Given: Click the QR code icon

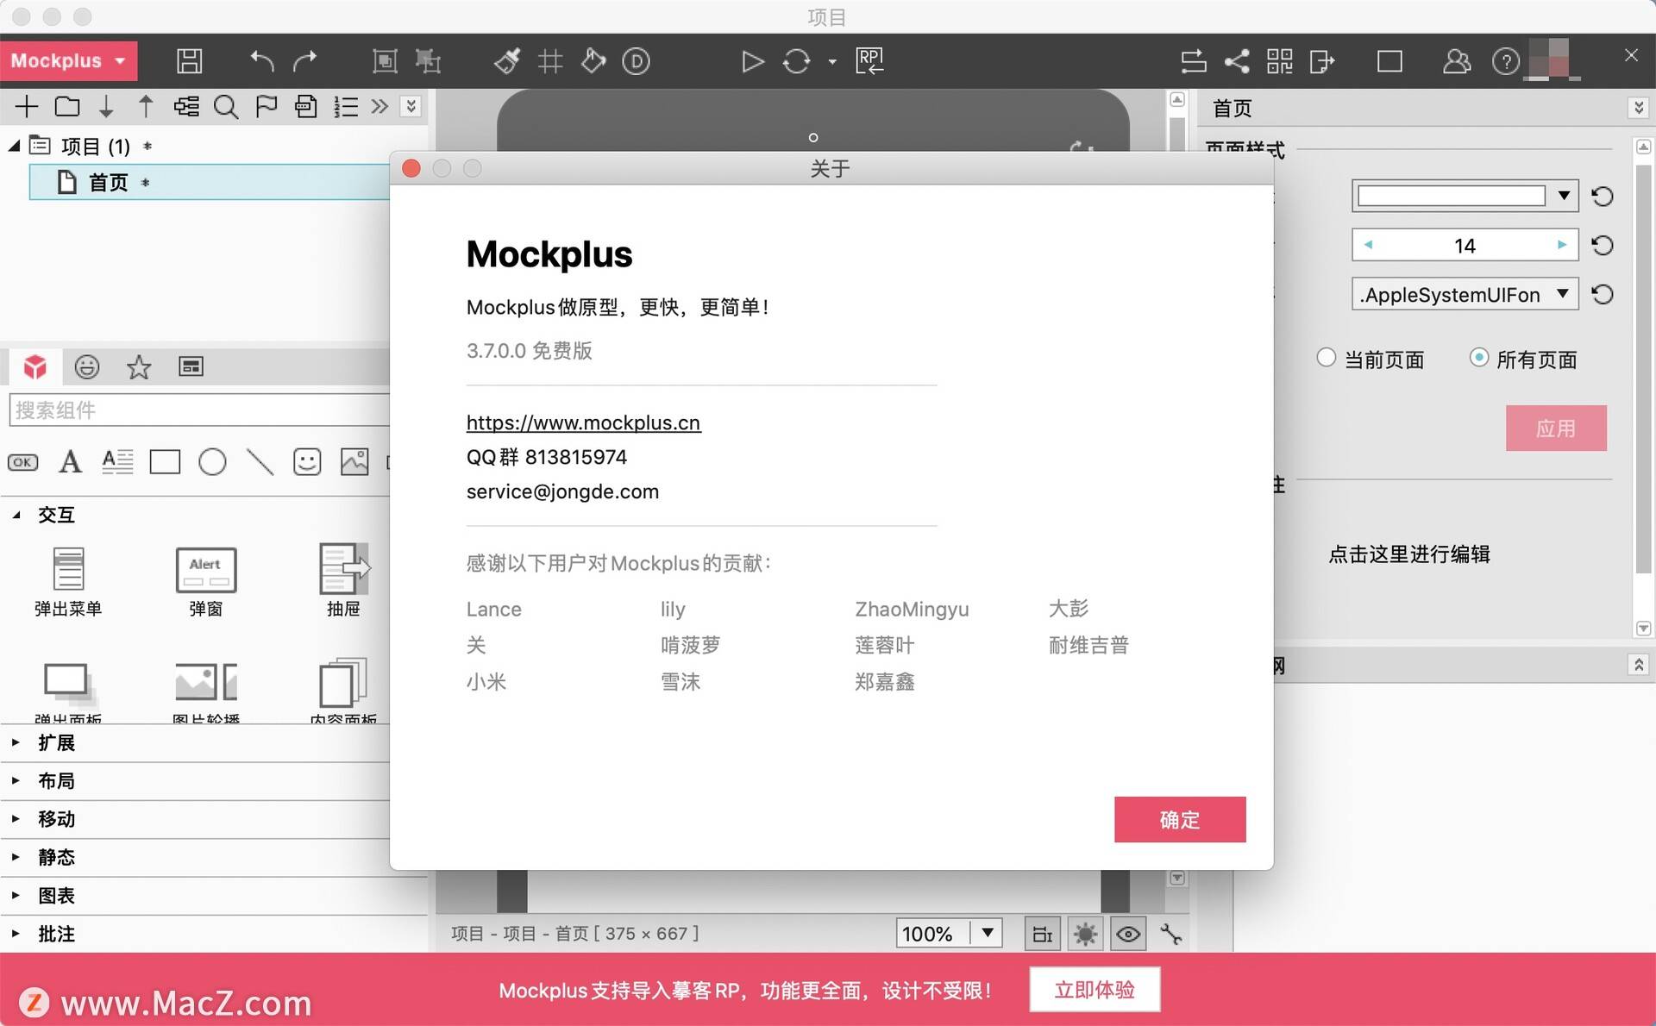Looking at the screenshot, I should coord(1279,61).
